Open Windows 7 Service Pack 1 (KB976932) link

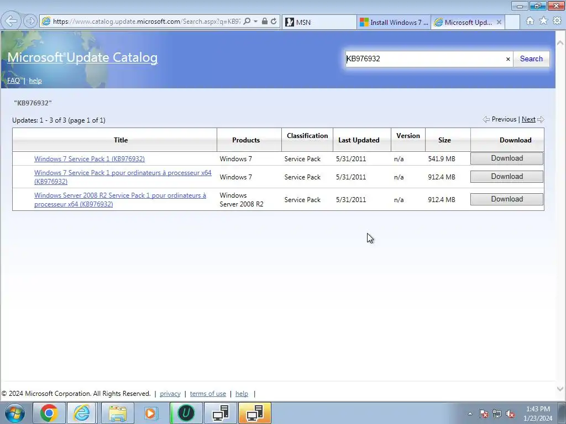pos(90,158)
